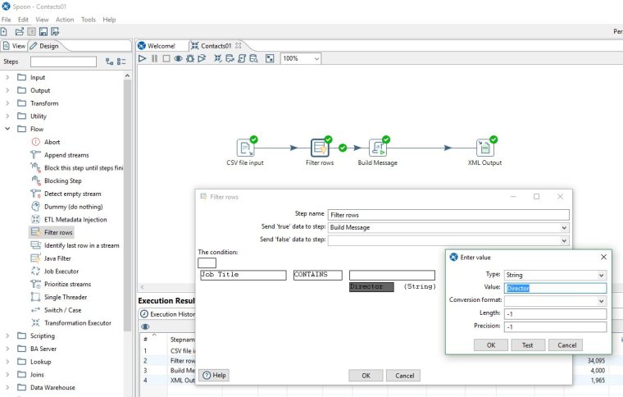Select the Build Message step icon
This screenshot has height=397, width=623.
tap(378, 148)
